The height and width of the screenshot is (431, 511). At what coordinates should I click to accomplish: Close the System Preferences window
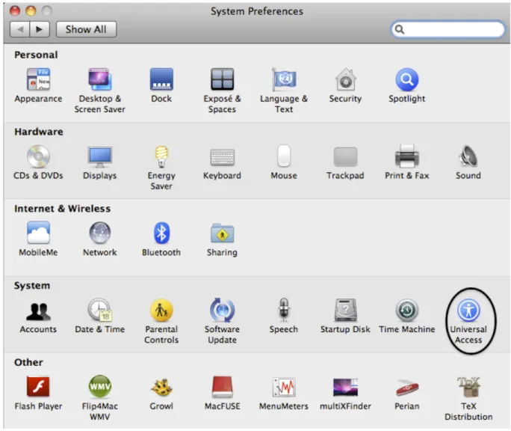tap(15, 11)
